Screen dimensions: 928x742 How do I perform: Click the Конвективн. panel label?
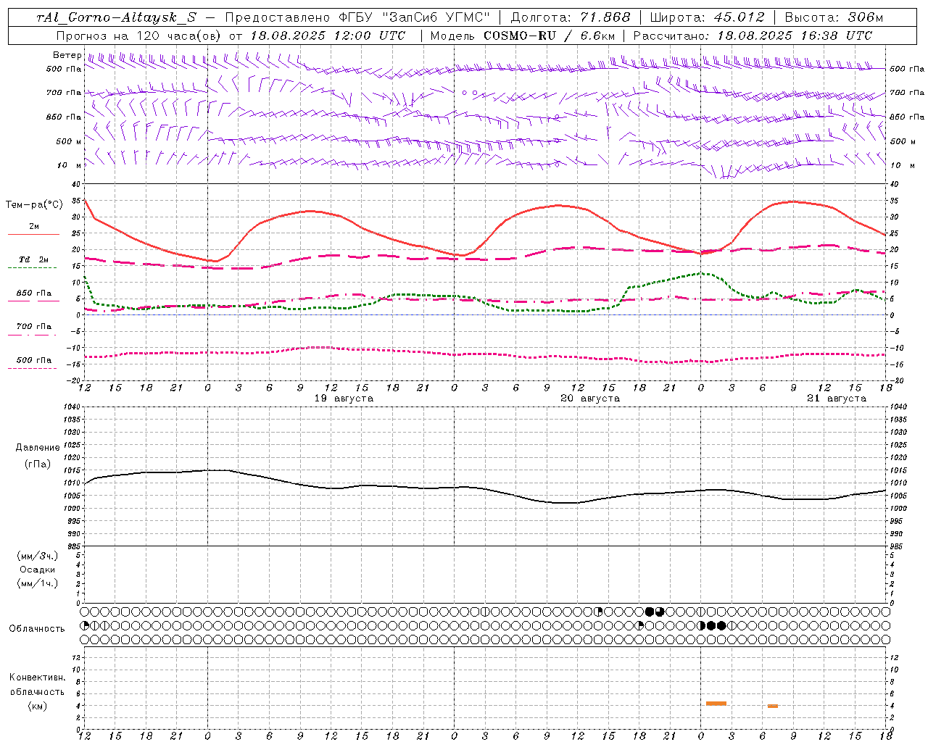(38, 678)
